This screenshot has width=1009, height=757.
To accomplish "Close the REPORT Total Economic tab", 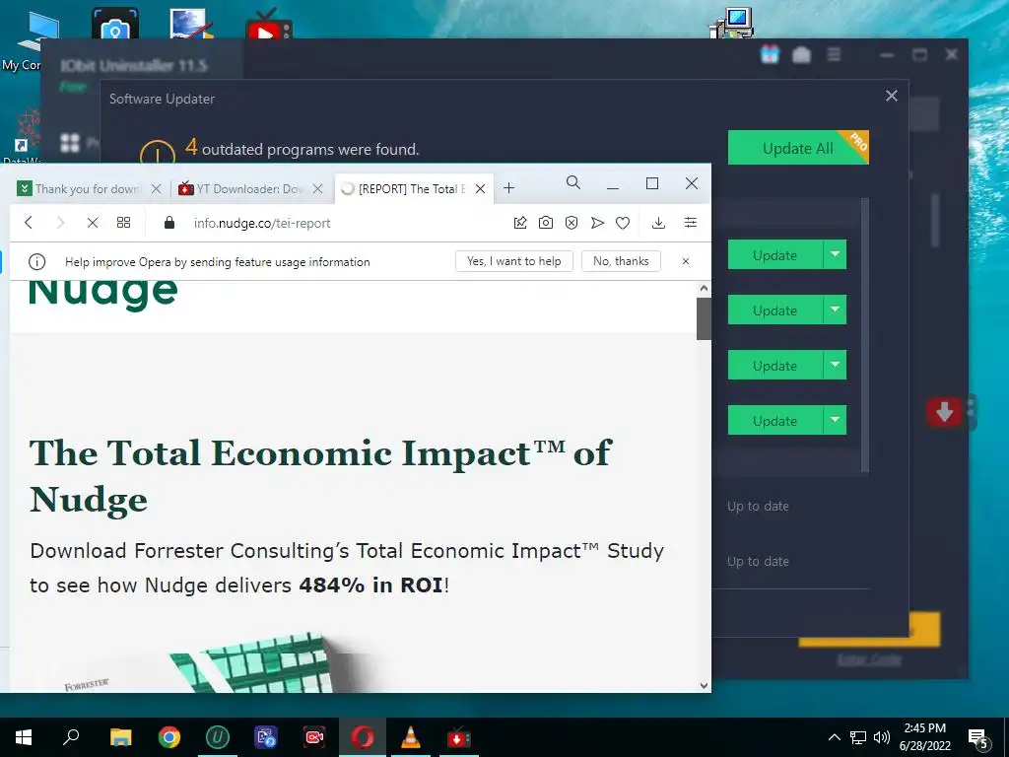I will pyautogui.click(x=480, y=188).
